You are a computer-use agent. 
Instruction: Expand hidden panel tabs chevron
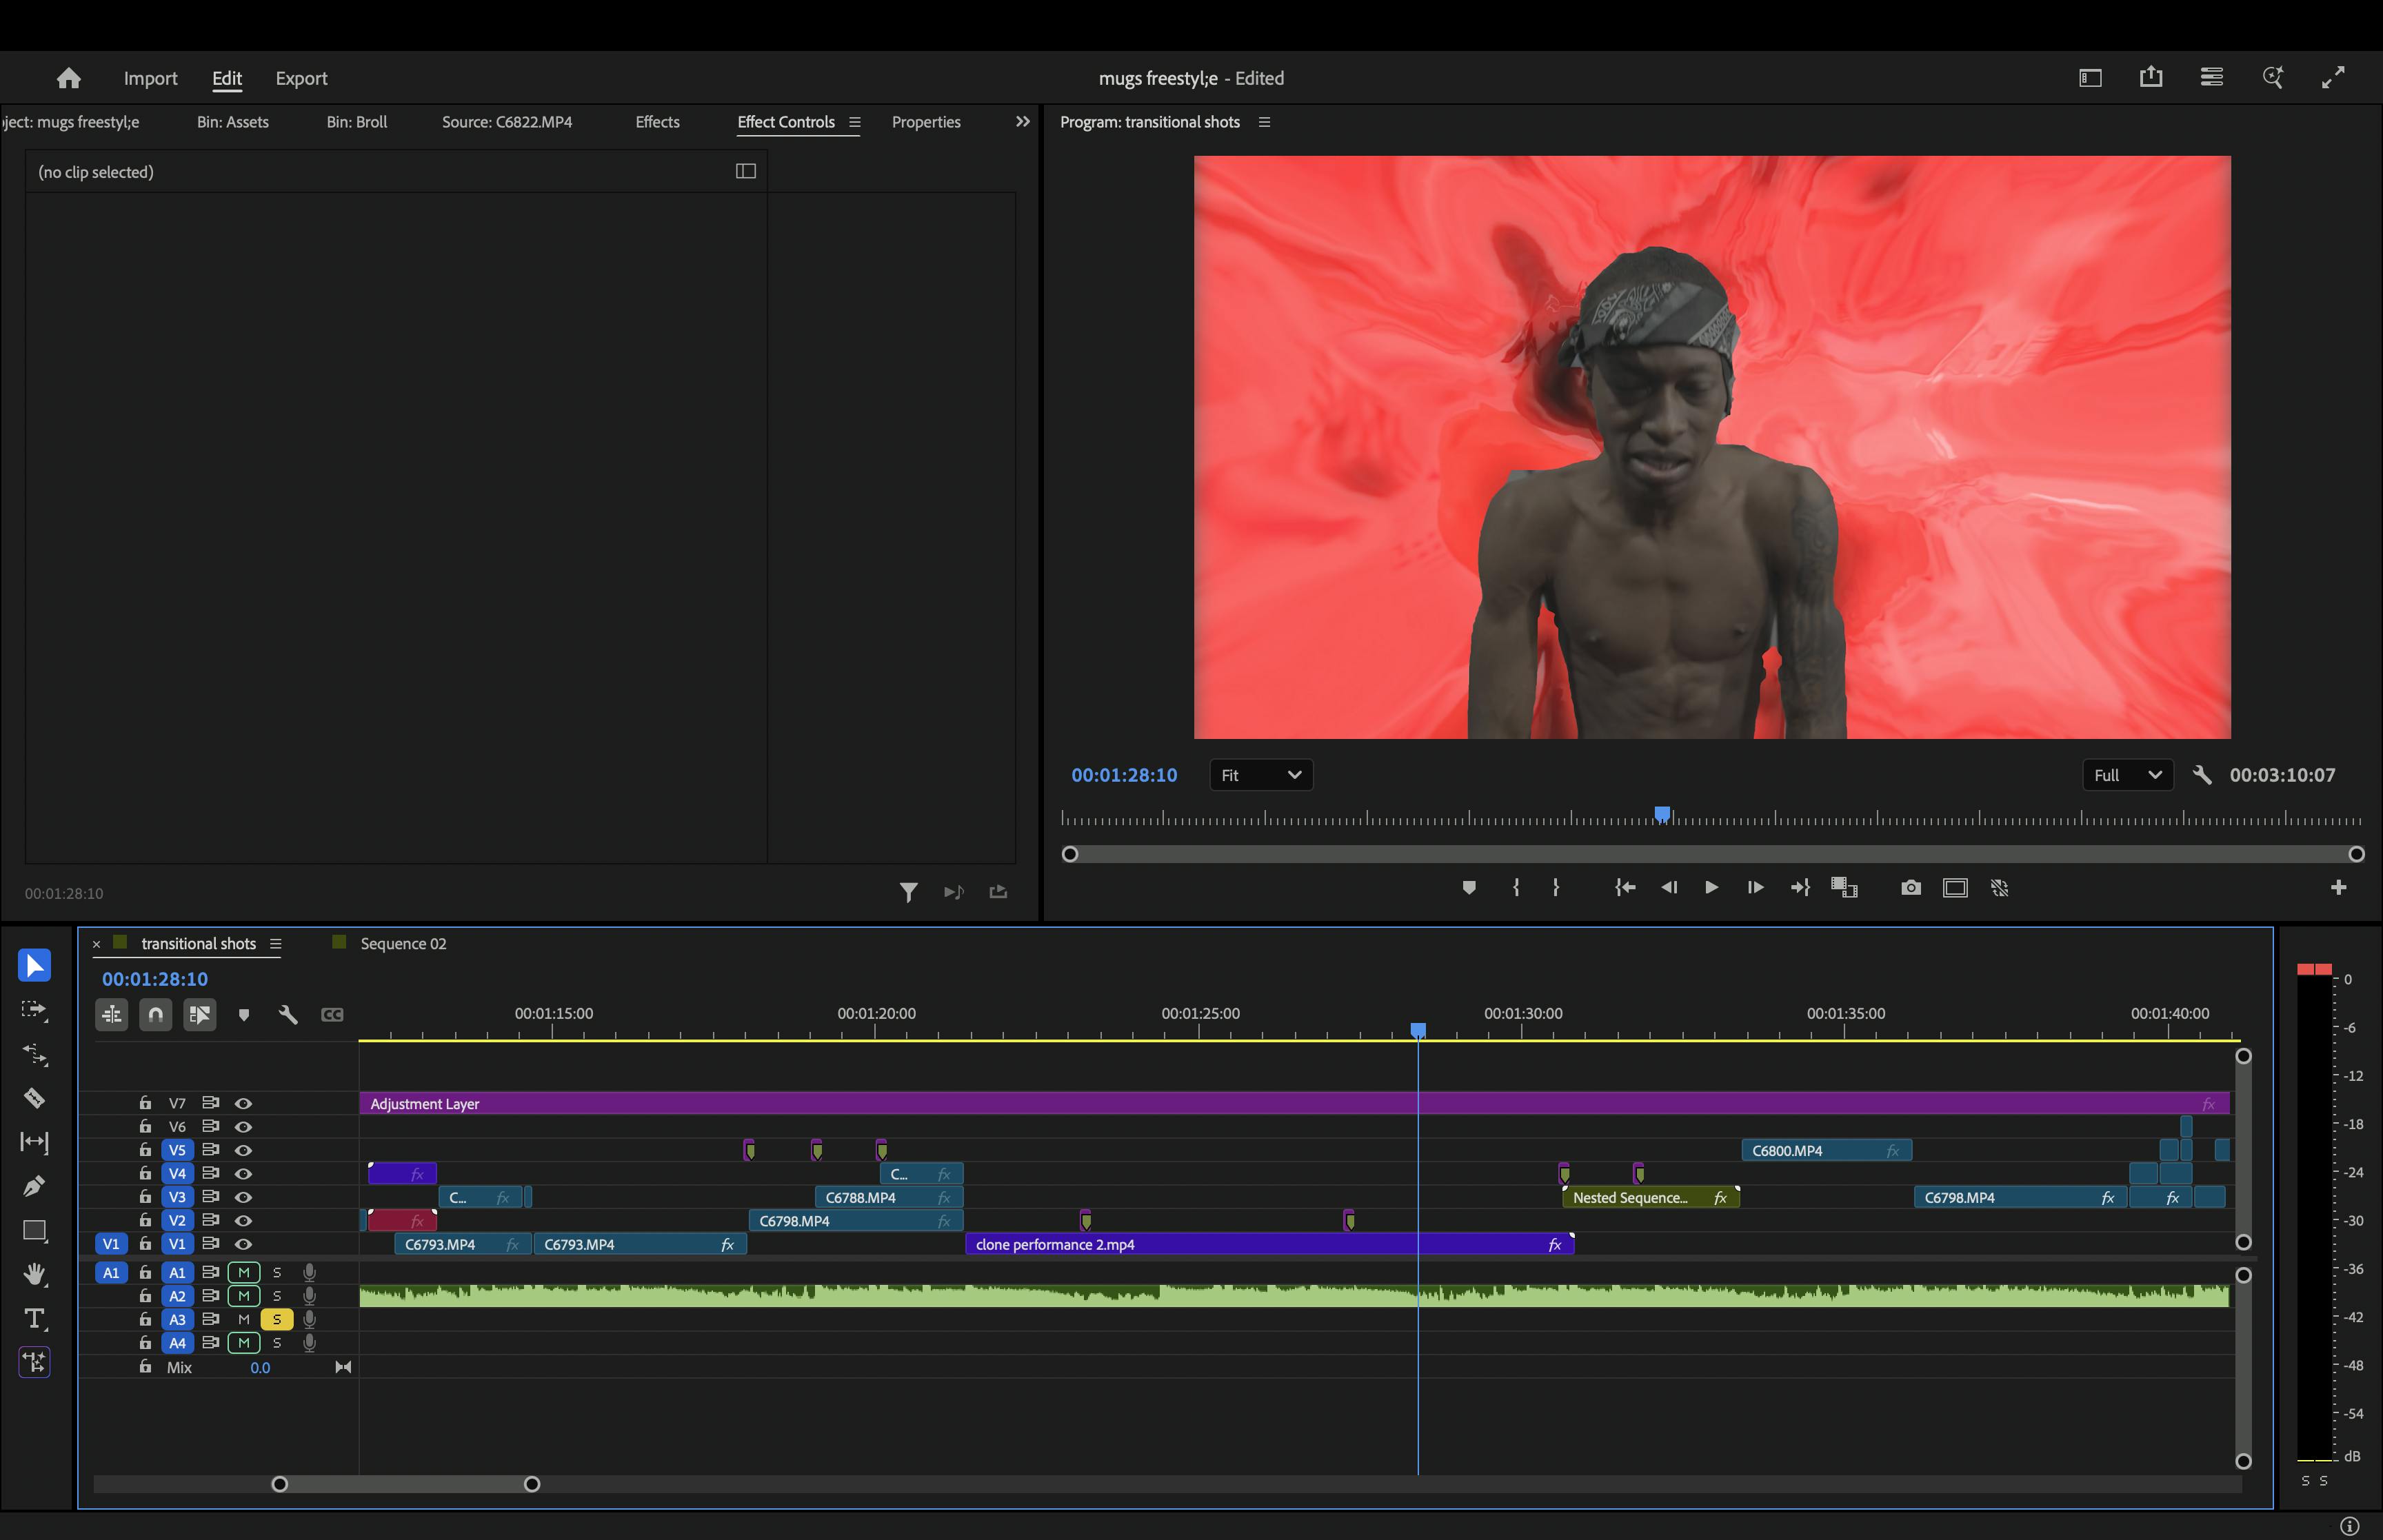[x=1022, y=122]
